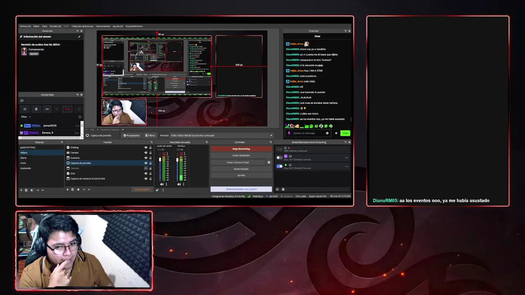Open Filtros for selected source
Screen dimensions: 525x295
point(150,135)
